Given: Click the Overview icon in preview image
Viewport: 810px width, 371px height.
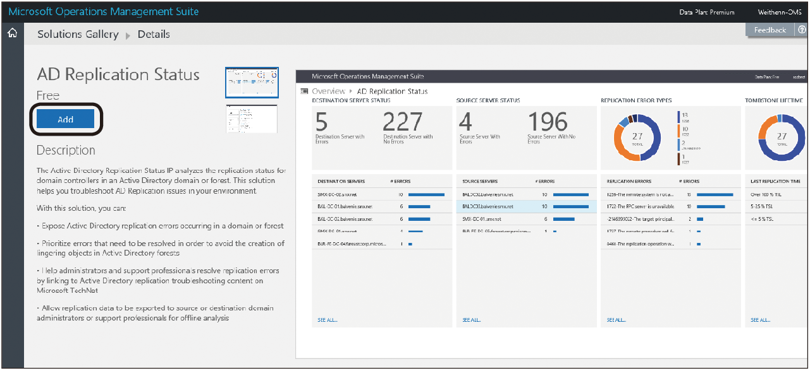Looking at the screenshot, I should (305, 91).
